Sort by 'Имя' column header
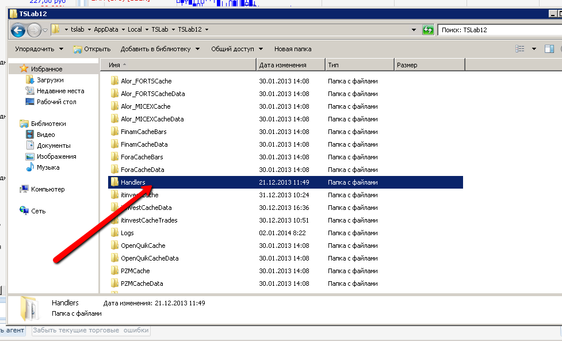 click(x=178, y=65)
